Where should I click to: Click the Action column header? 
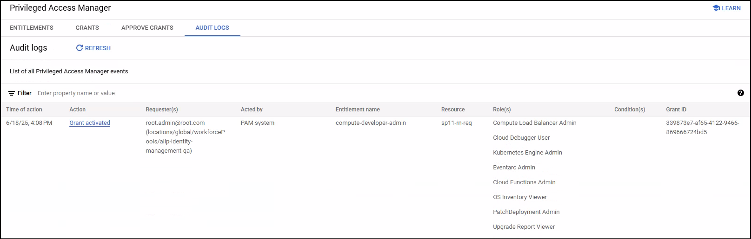[78, 110]
